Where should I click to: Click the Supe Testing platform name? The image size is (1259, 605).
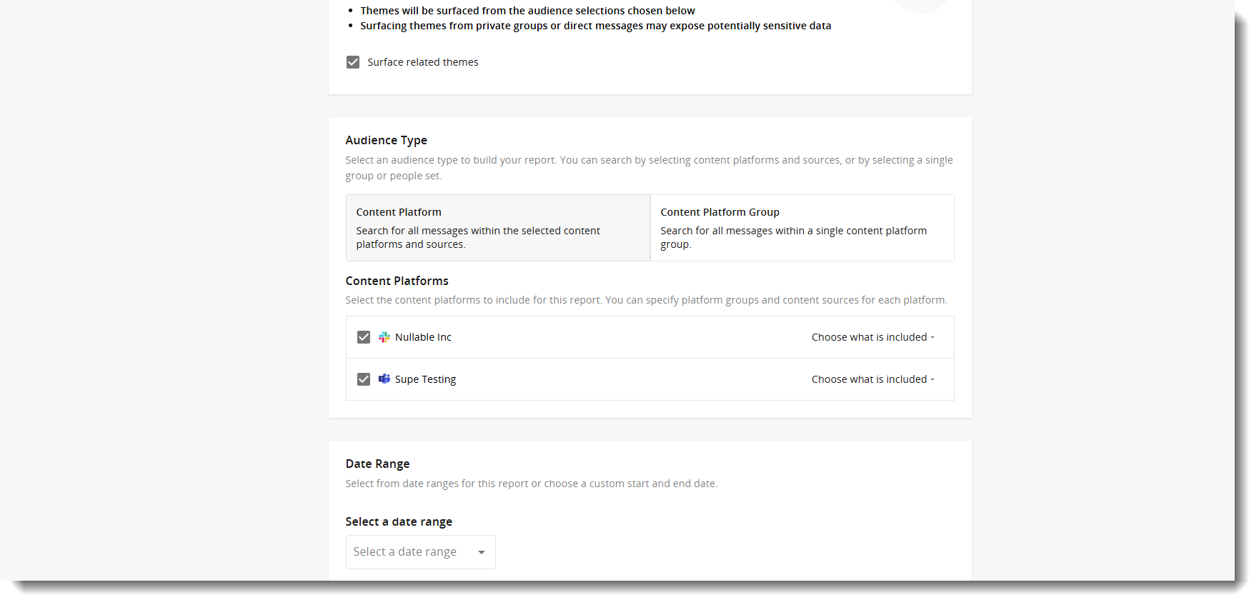(x=425, y=379)
